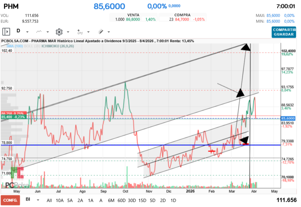
Task: Expand the D timeframe dropdown arrow
Action: [x=27, y=32]
